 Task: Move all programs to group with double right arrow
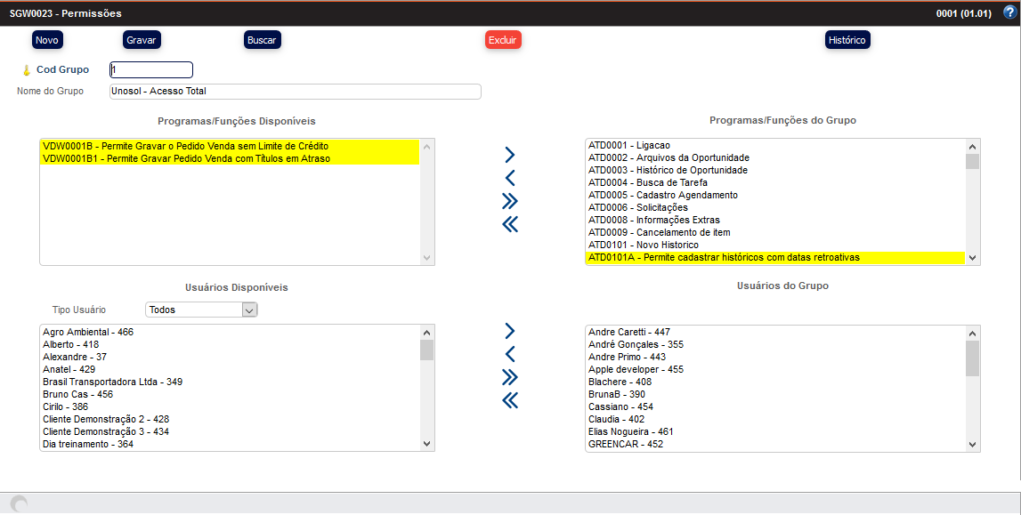coord(509,200)
